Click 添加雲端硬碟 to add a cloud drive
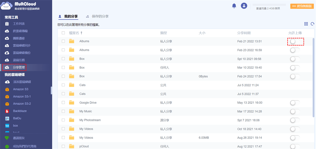The image size is (316, 149). pos(22,82)
